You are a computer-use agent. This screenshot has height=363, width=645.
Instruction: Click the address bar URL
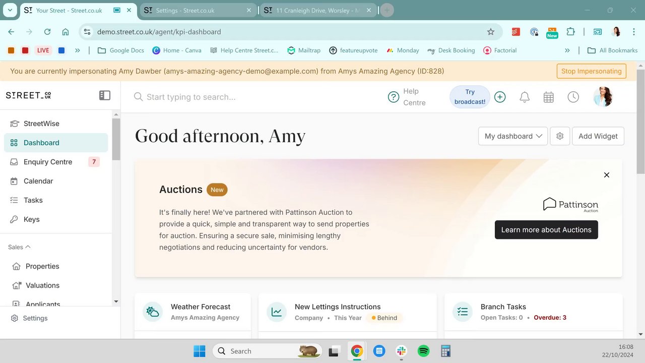(x=159, y=32)
